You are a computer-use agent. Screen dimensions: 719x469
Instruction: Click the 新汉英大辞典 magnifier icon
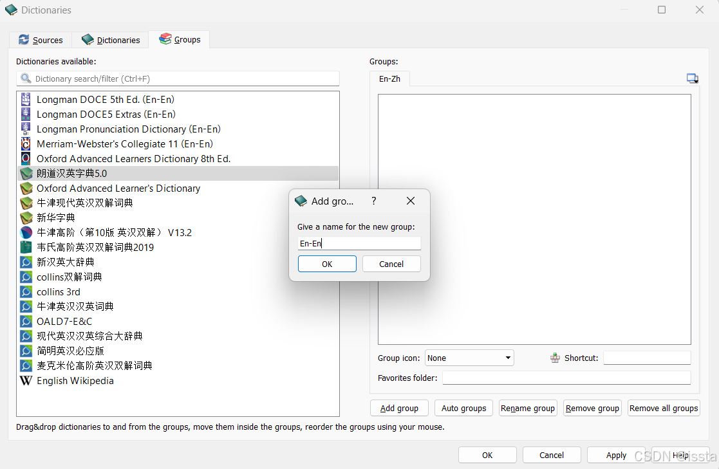(x=26, y=262)
